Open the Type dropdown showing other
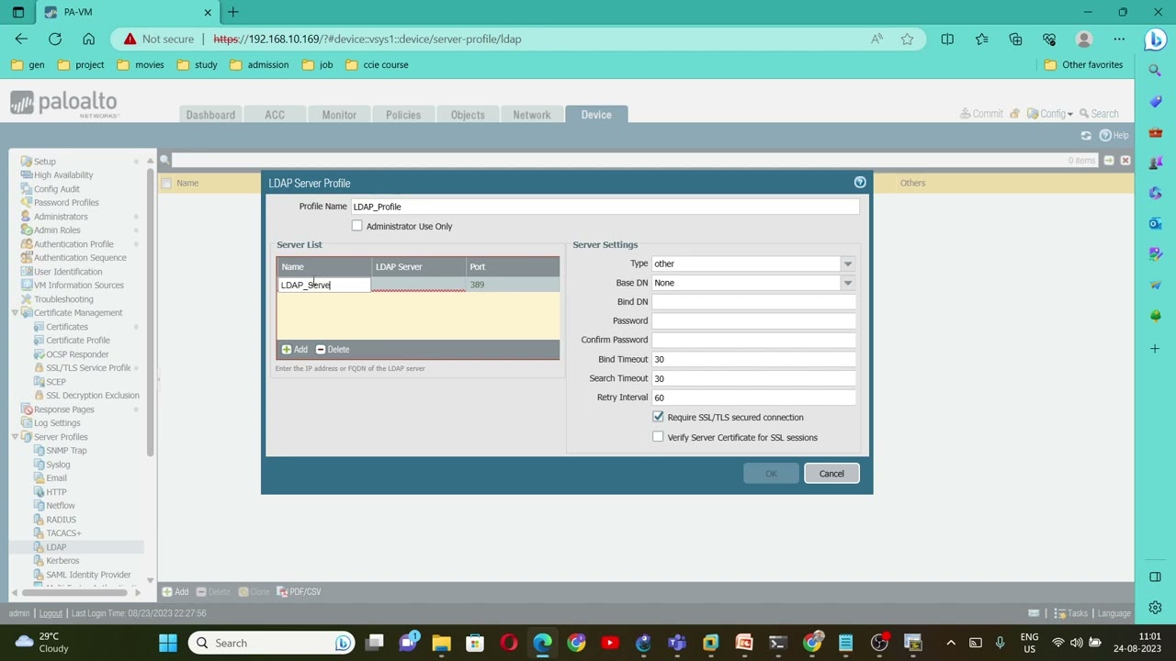The width and height of the screenshot is (1176, 661). point(847,263)
